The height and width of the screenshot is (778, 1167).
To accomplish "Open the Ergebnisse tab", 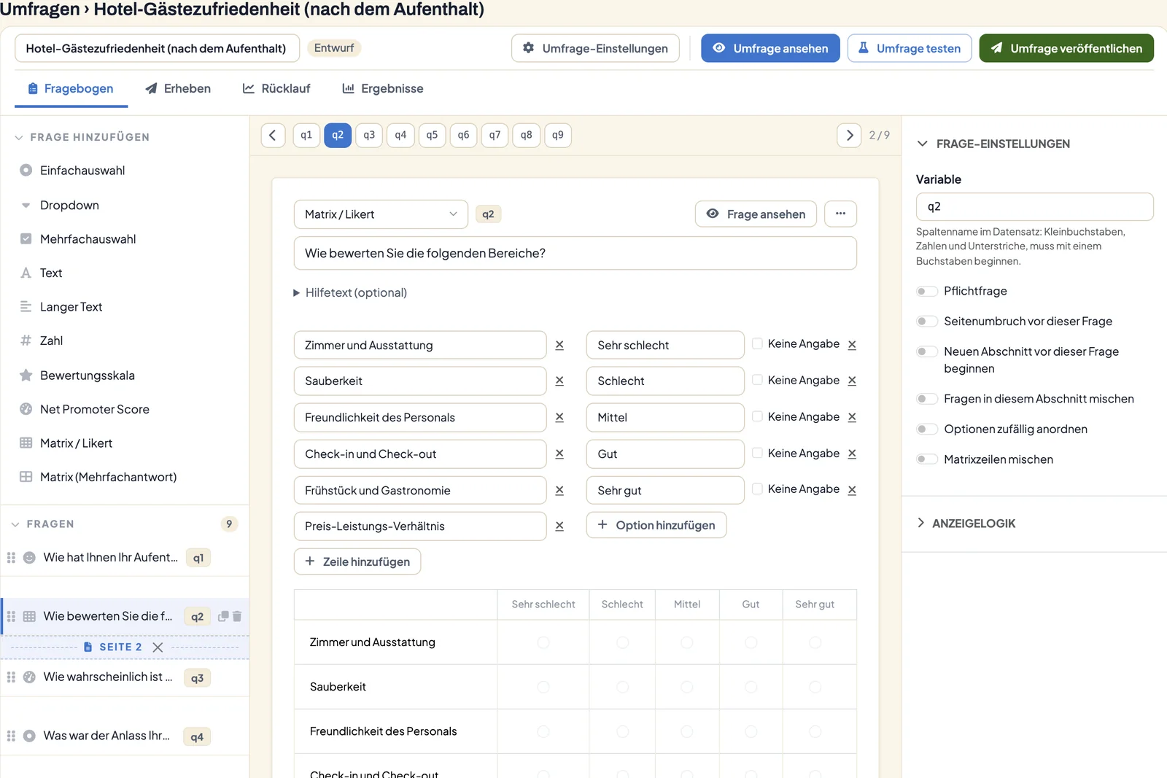I will click(383, 88).
